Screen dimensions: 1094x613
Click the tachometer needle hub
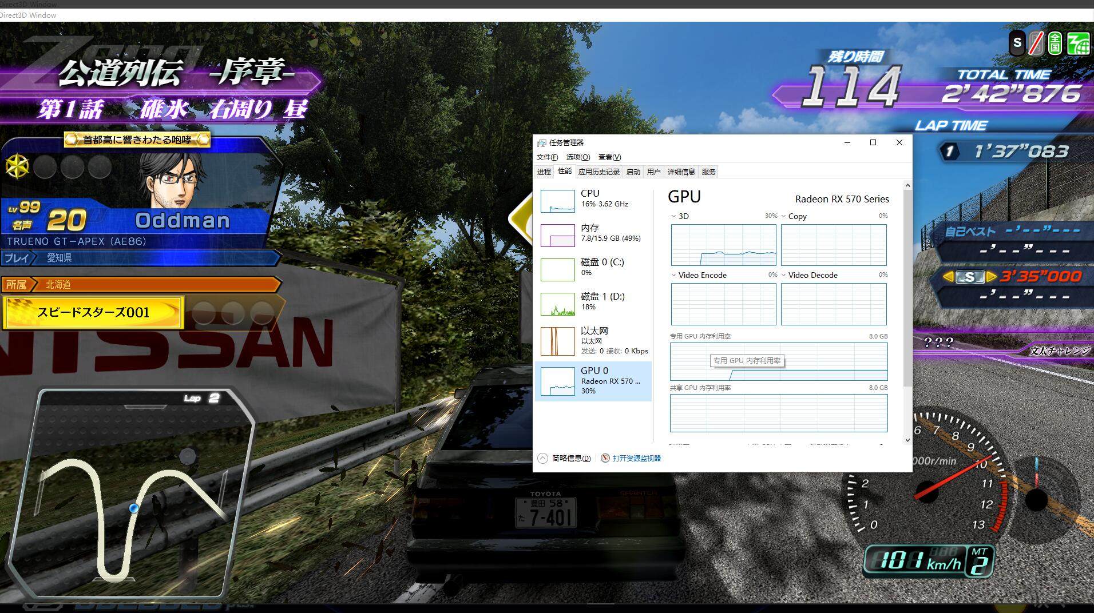click(927, 492)
